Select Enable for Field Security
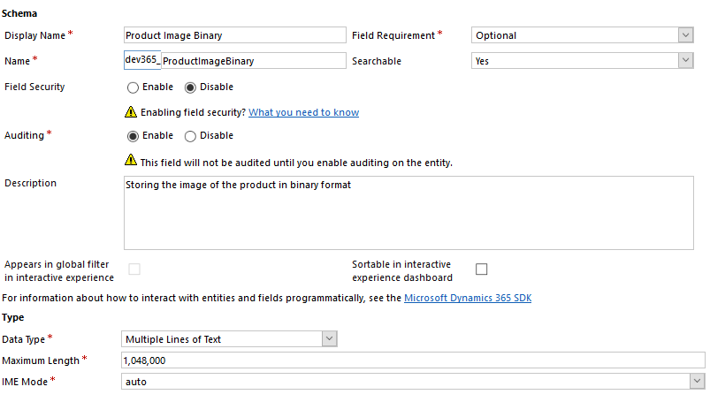This screenshot has width=710, height=402. (x=134, y=87)
